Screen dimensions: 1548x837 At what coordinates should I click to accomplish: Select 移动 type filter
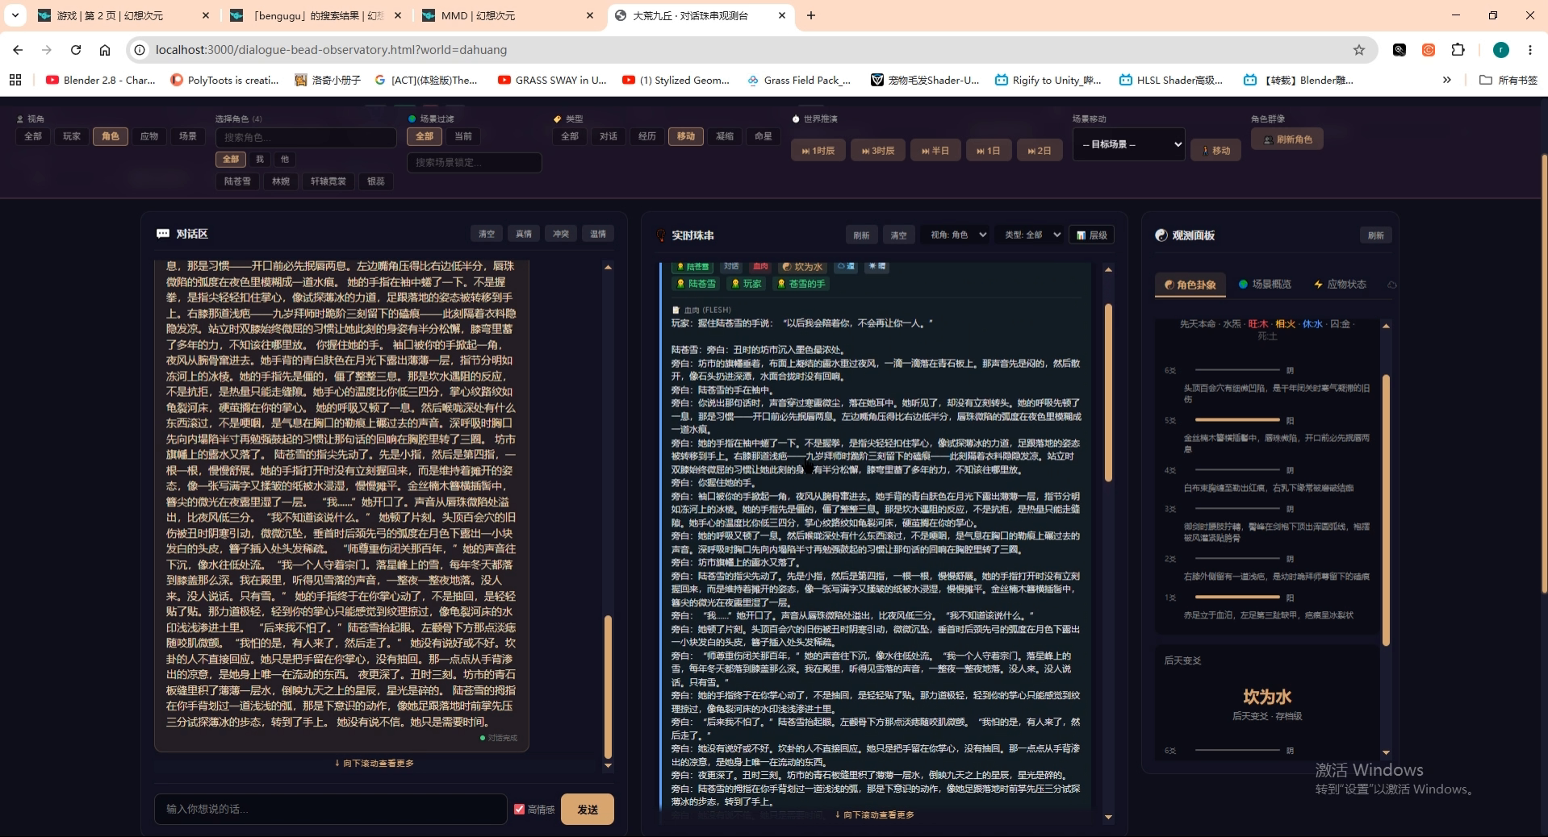pos(686,136)
